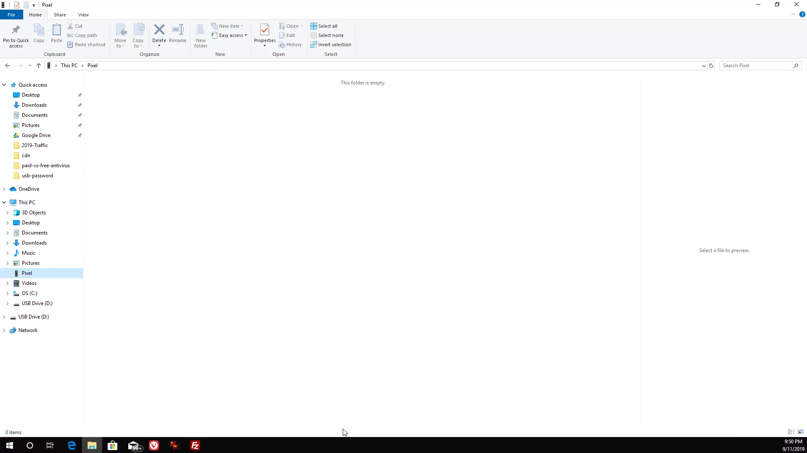Click the Invert selection icon
807x453 pixels.
pyautogui.click(x=314, y=45)
